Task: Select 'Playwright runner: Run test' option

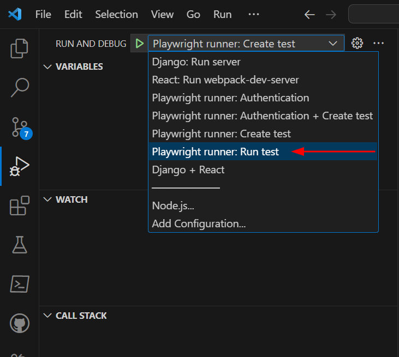Action: 263,152
